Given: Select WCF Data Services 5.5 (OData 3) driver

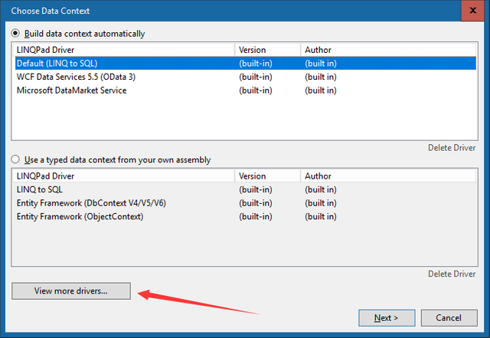Looking at the screenshot, I should point(245,77).
